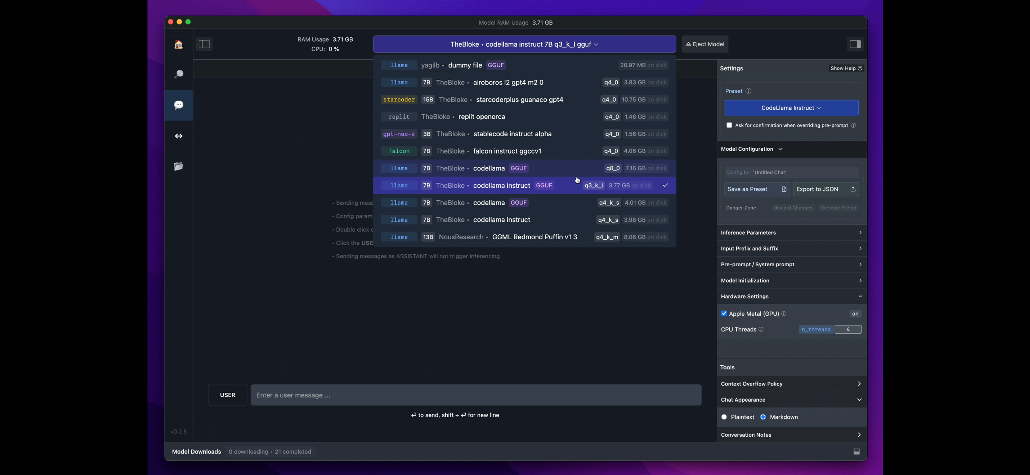Open the Home page from sidebar
The width and height of the screenshot is (1030, 475).
click(179, 44)
